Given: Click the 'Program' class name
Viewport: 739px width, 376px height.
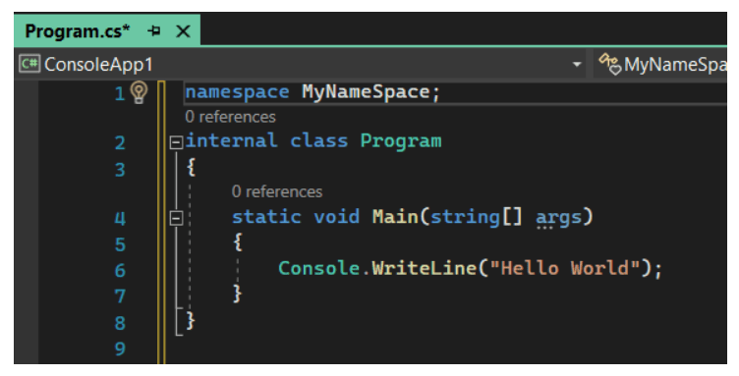Looking at the screenshot, I should 401,141.
